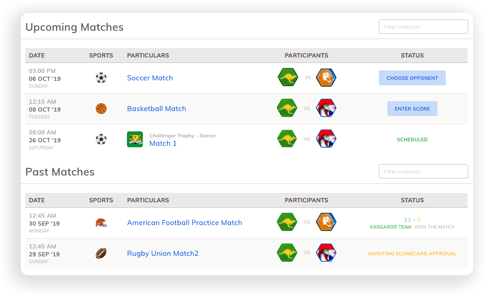Open the Soccer Match link
This screenshot has height=296, width=486.
150,78
